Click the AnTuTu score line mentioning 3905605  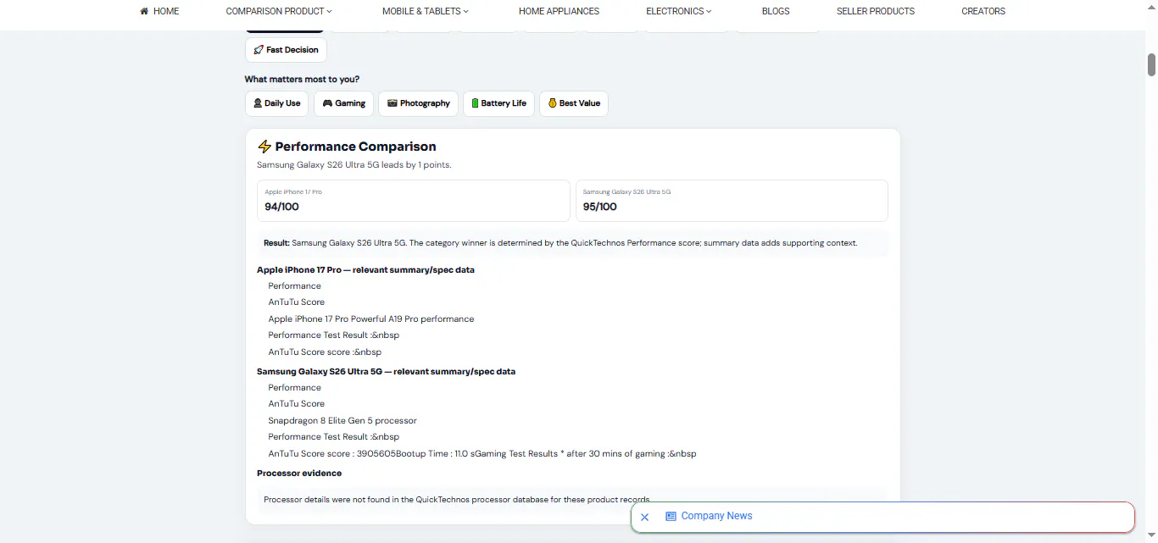(482, 454)
